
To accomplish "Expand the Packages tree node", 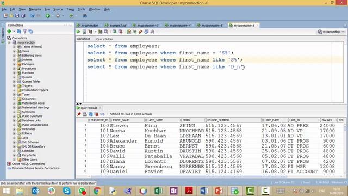I will tap(14, 64).
